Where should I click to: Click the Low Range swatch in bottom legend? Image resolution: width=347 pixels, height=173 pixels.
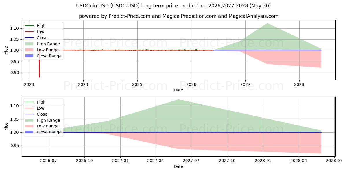(29, 126)
